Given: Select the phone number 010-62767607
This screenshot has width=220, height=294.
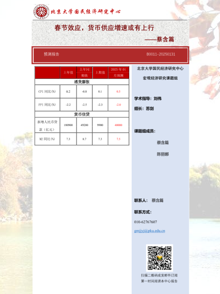Looking at the screenshot, I should (x=146, y=222).
